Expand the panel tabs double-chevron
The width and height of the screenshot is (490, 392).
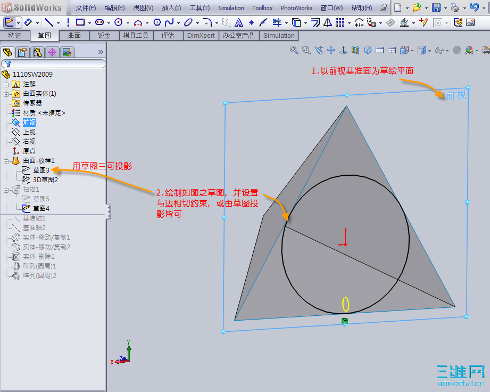point(101,52)
